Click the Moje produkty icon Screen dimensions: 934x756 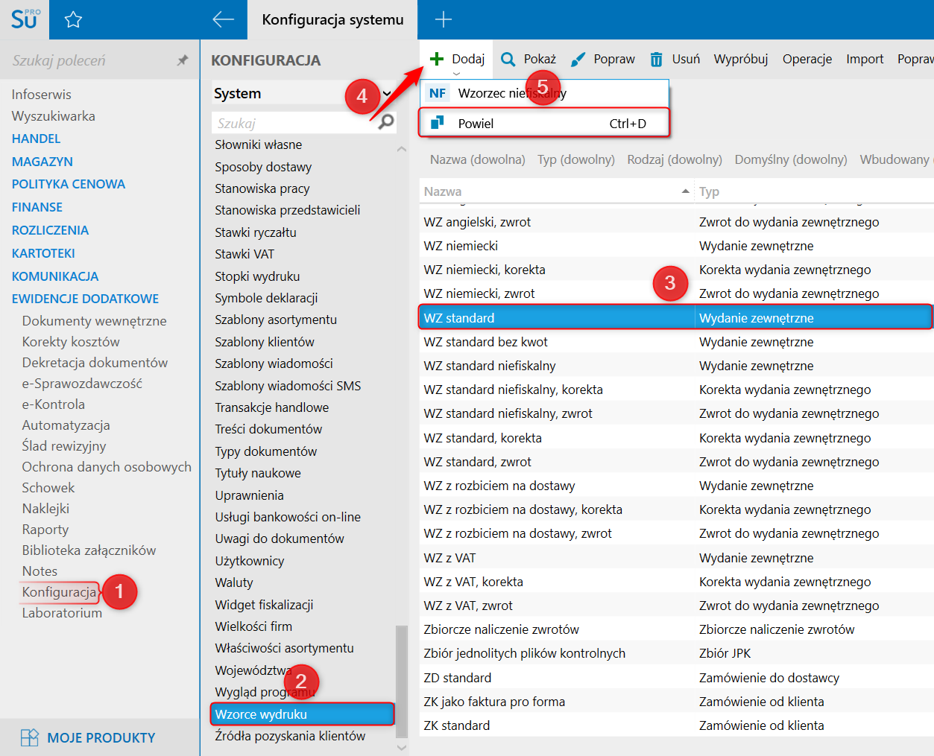[x=30, y=737]
